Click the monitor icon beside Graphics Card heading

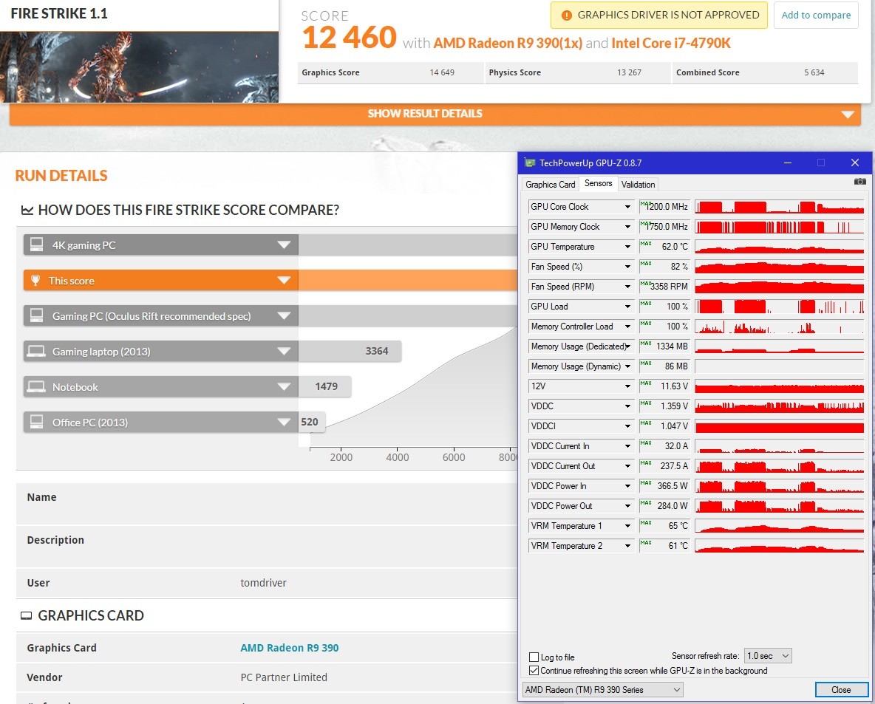coord(26,616)
